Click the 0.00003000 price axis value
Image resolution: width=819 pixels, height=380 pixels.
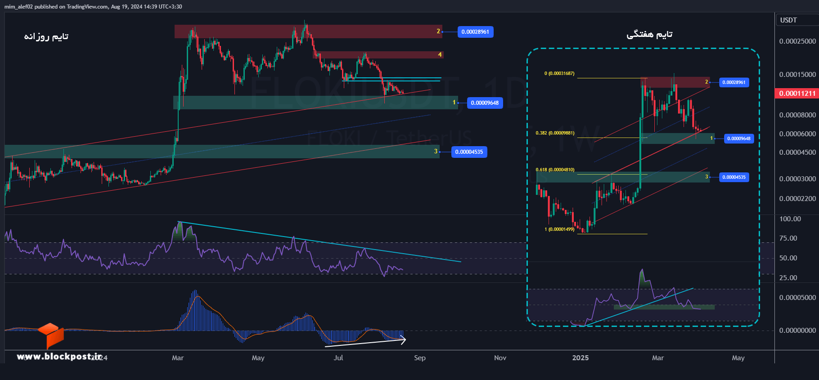point(797,179)
